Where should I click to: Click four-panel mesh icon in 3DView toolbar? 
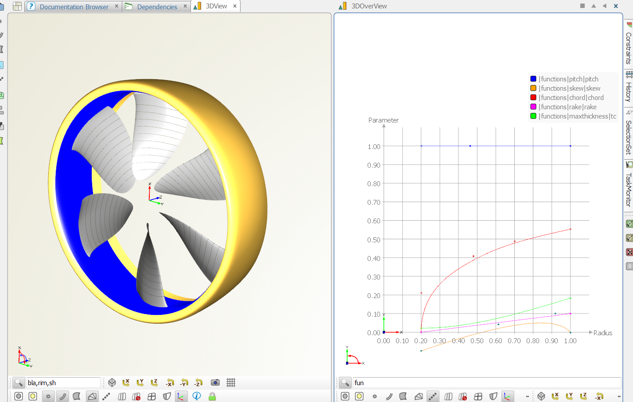[151, 396]
